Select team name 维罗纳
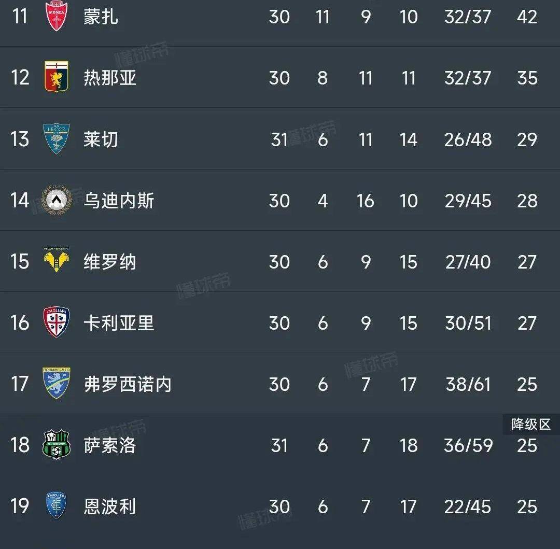This screenshot has height=549, width=560. point(109,262)
